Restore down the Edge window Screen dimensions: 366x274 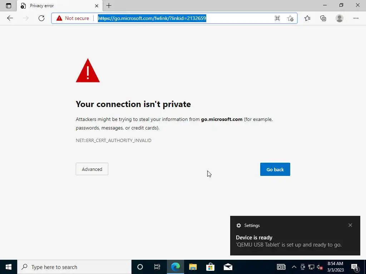(341, 5)
